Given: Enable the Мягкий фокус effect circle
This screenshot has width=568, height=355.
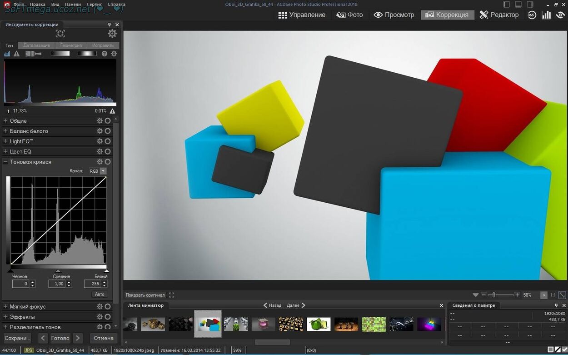Looking at the screenshot, I should 108,307.
